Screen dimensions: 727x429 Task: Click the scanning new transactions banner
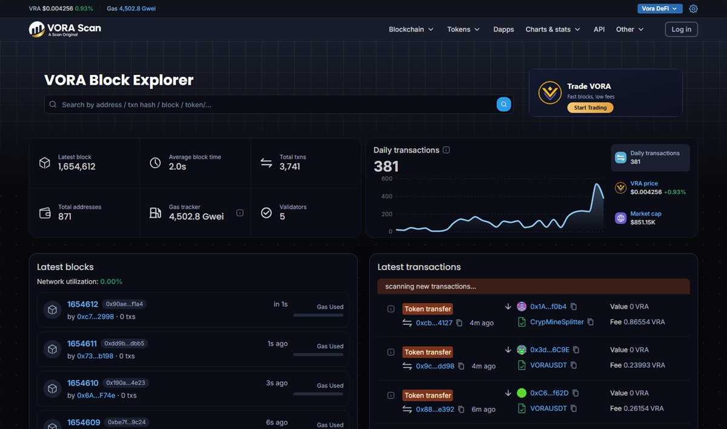(x=533, y=286)
